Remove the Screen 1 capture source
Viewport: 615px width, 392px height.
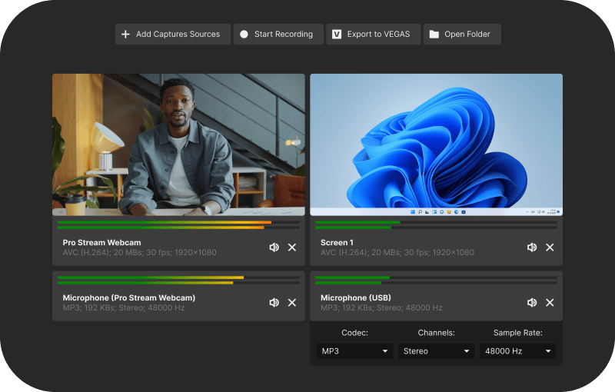click(550, 247)
